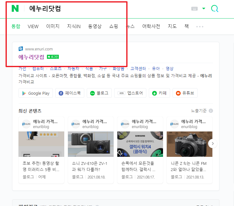Click the 2021.08.18. date text

click(96, 177)
